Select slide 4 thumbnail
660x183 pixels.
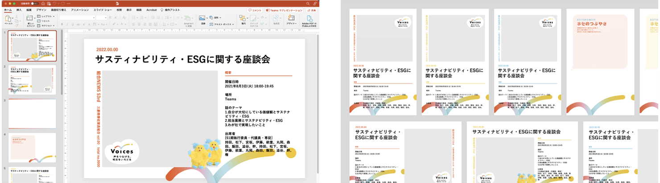(x=33, y=147)
